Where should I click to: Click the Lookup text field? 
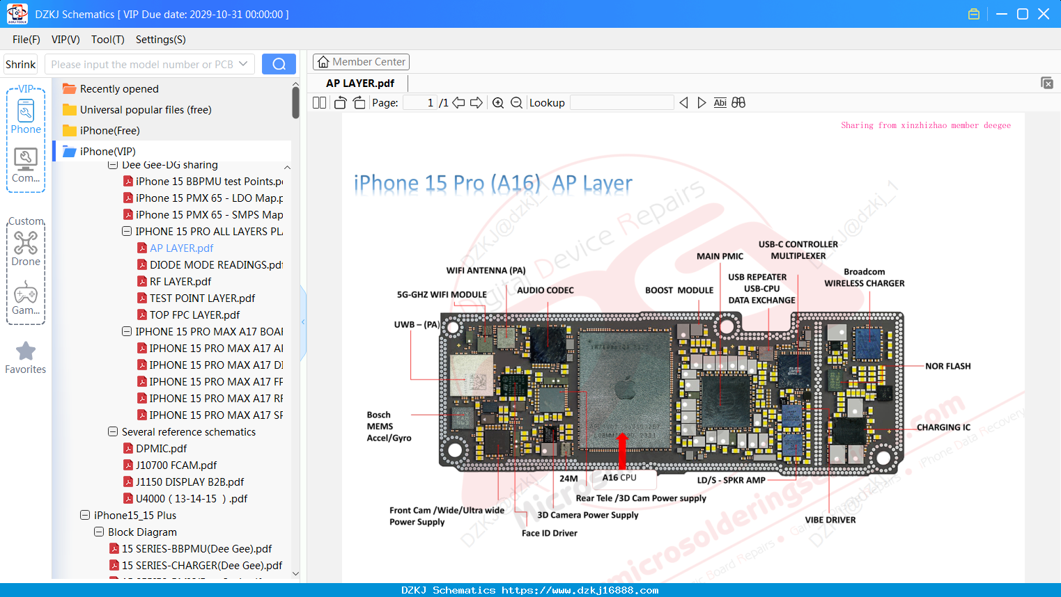[x=622, y=103]
